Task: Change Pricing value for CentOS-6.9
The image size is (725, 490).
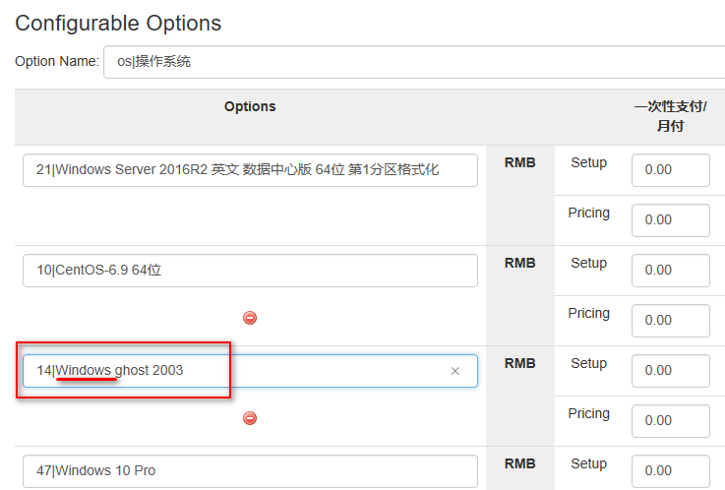Action: click(x=671, y=321)
